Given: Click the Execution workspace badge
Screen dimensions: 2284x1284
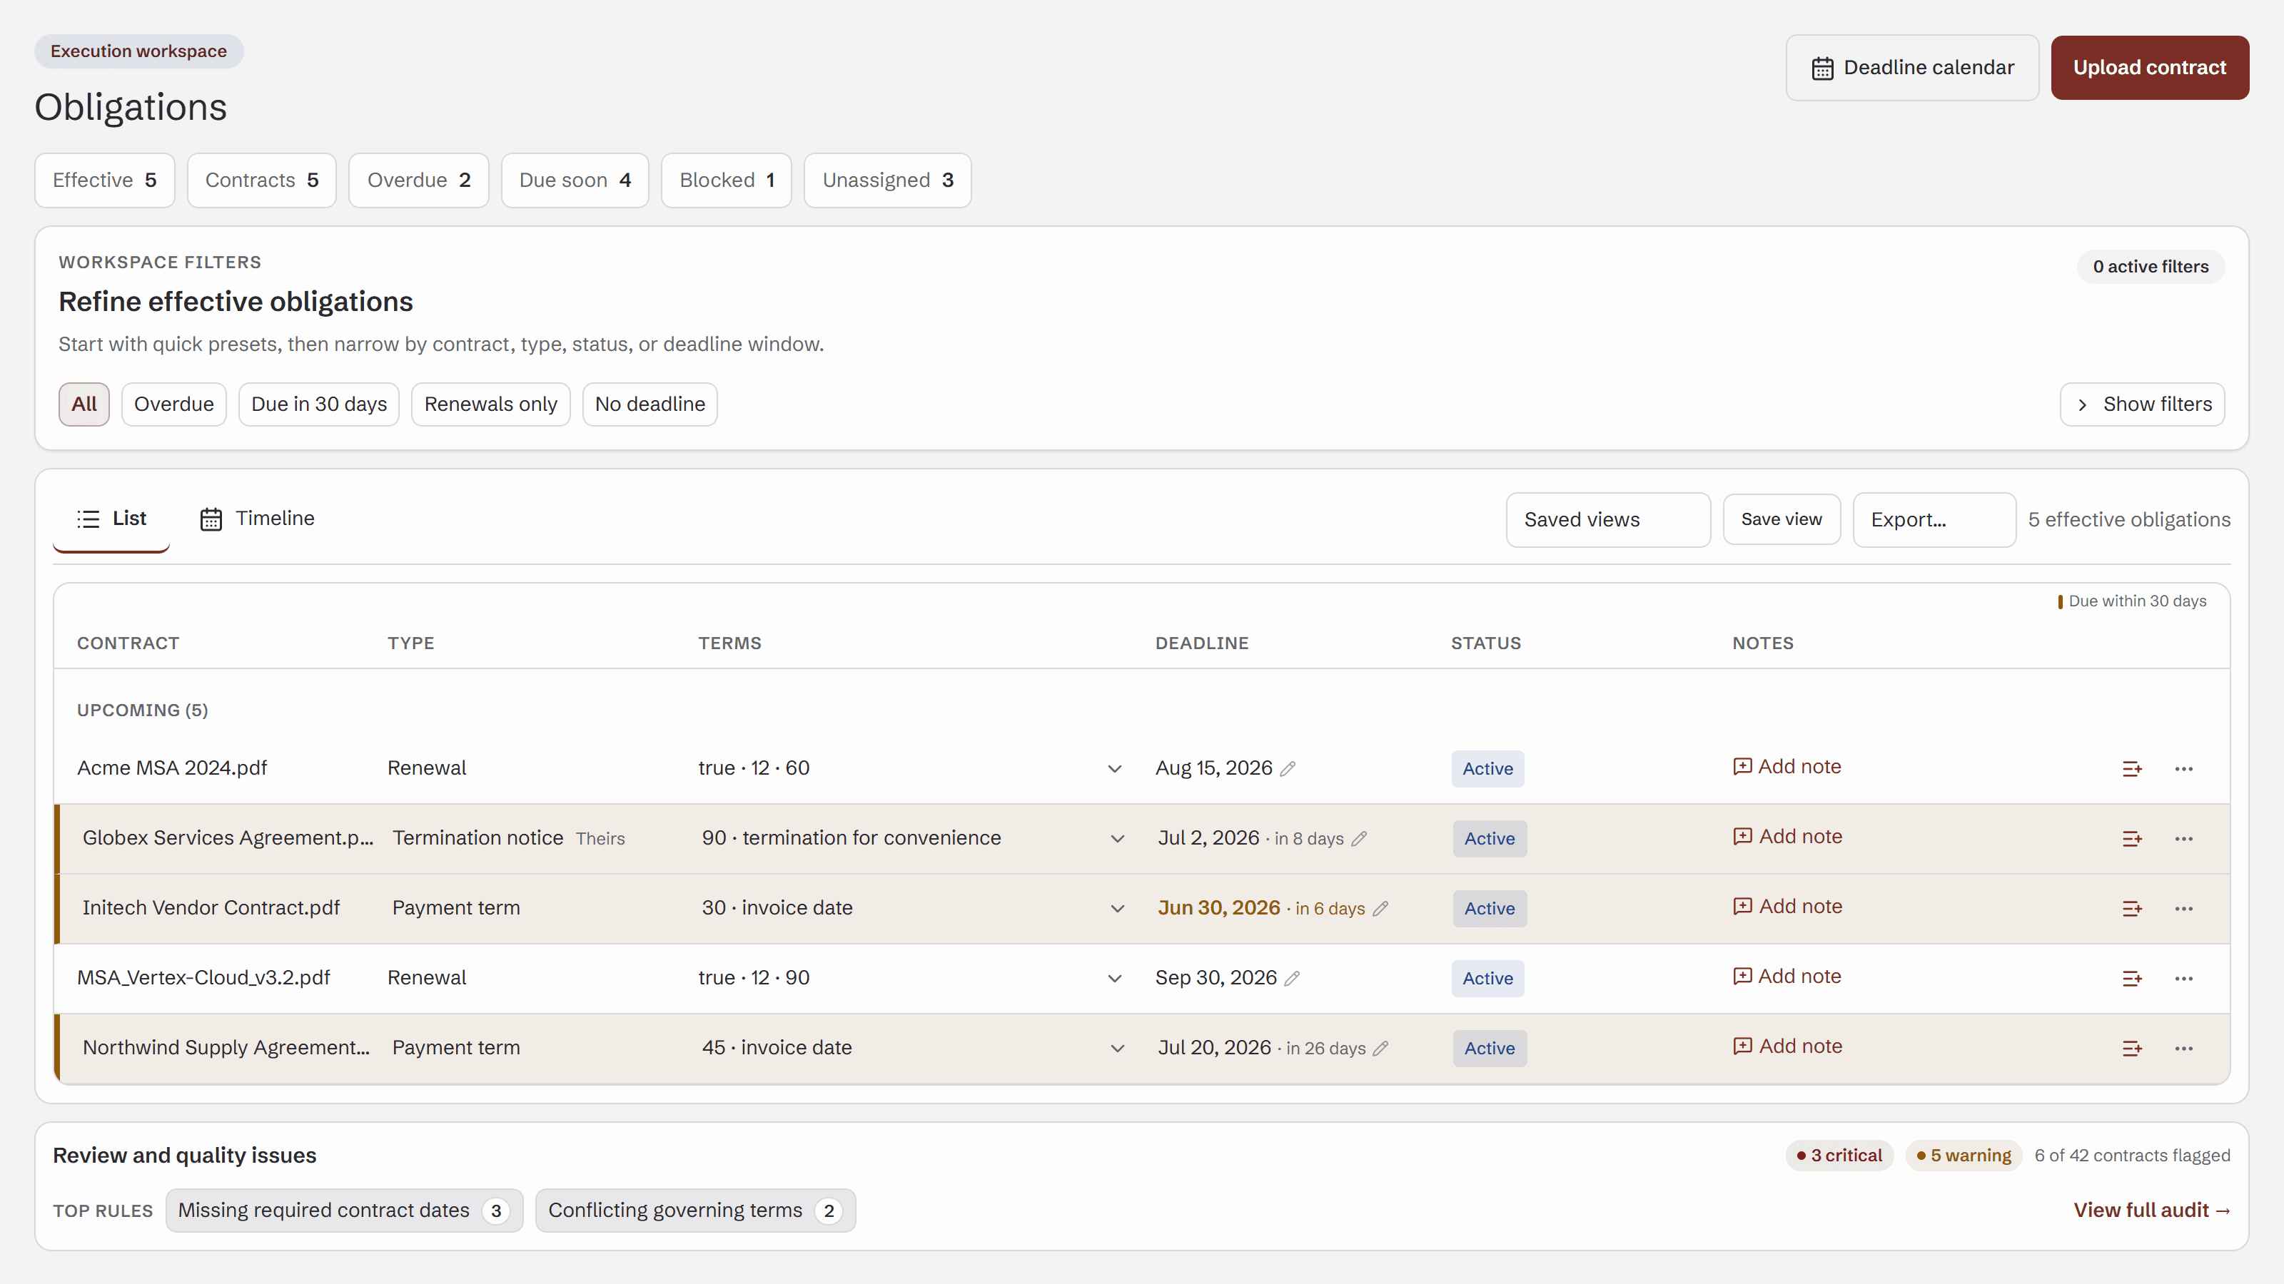Looking at the screenshot, I should point(138,51).
